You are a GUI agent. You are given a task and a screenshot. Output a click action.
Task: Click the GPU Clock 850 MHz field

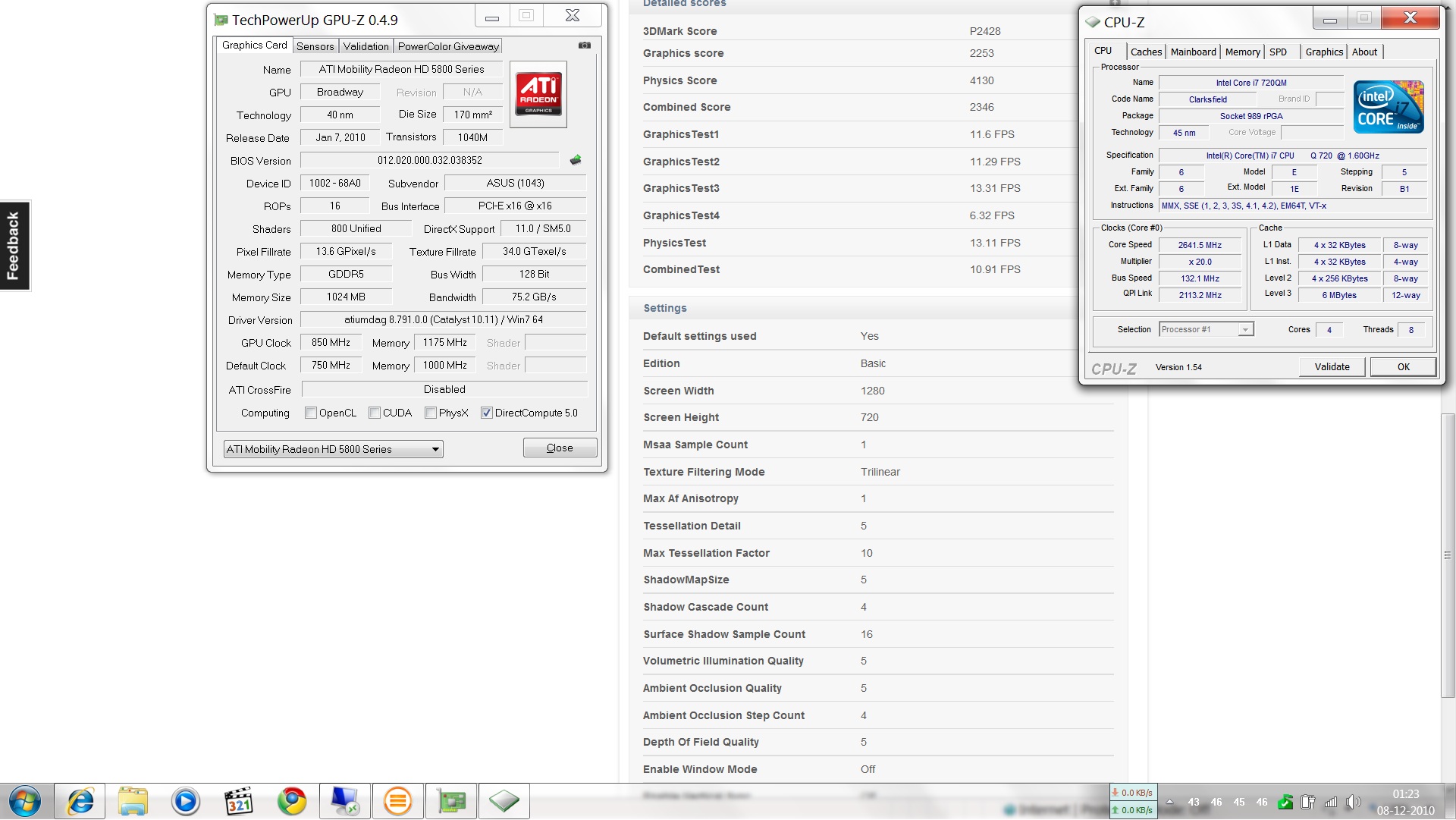click(331, 342)
